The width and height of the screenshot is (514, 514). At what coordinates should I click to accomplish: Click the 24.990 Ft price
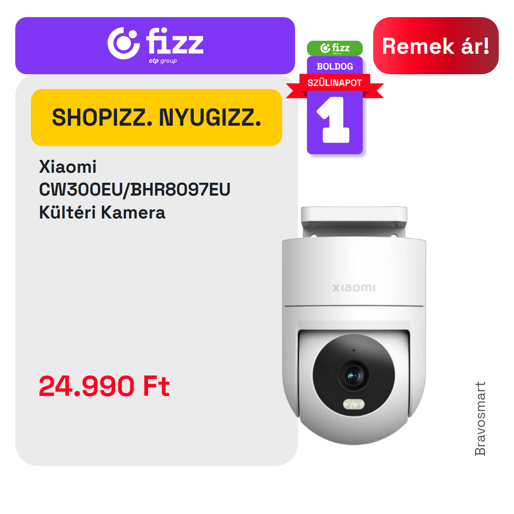coord(104,386)
